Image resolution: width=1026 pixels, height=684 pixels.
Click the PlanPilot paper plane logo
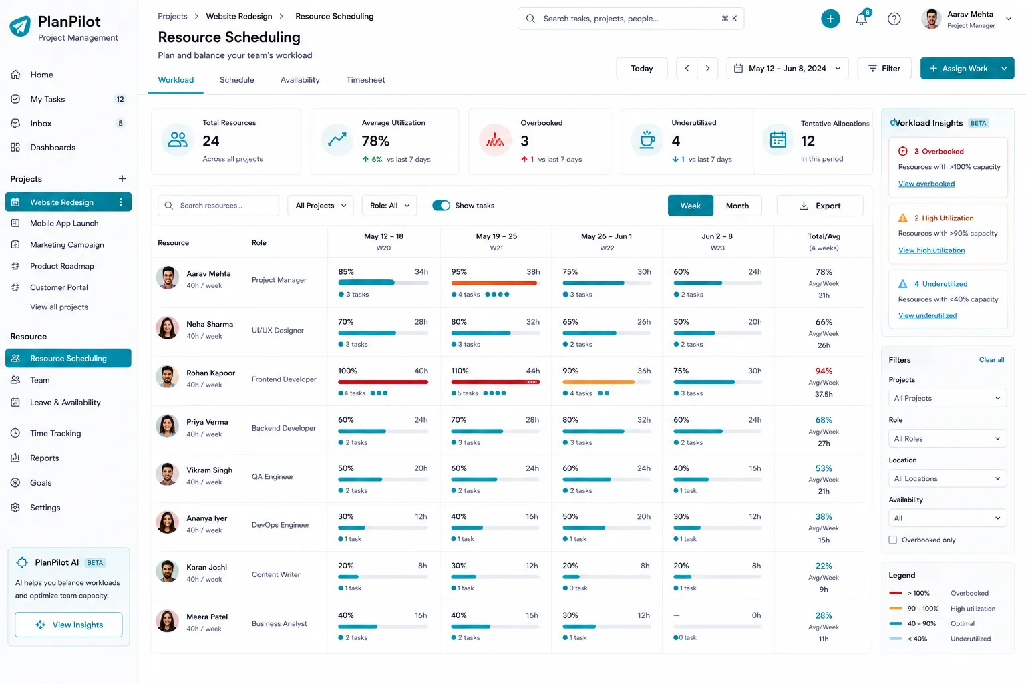[x=20, y=26]
